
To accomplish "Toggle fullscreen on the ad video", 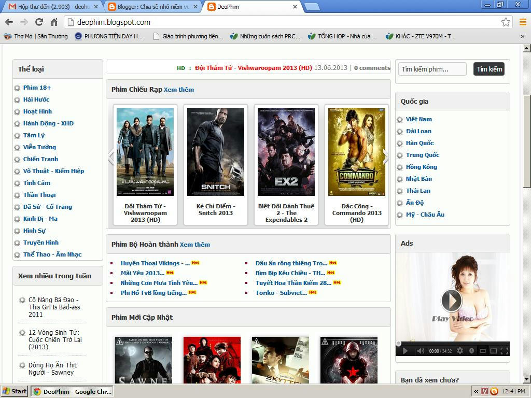I will (x=504, y=351).
